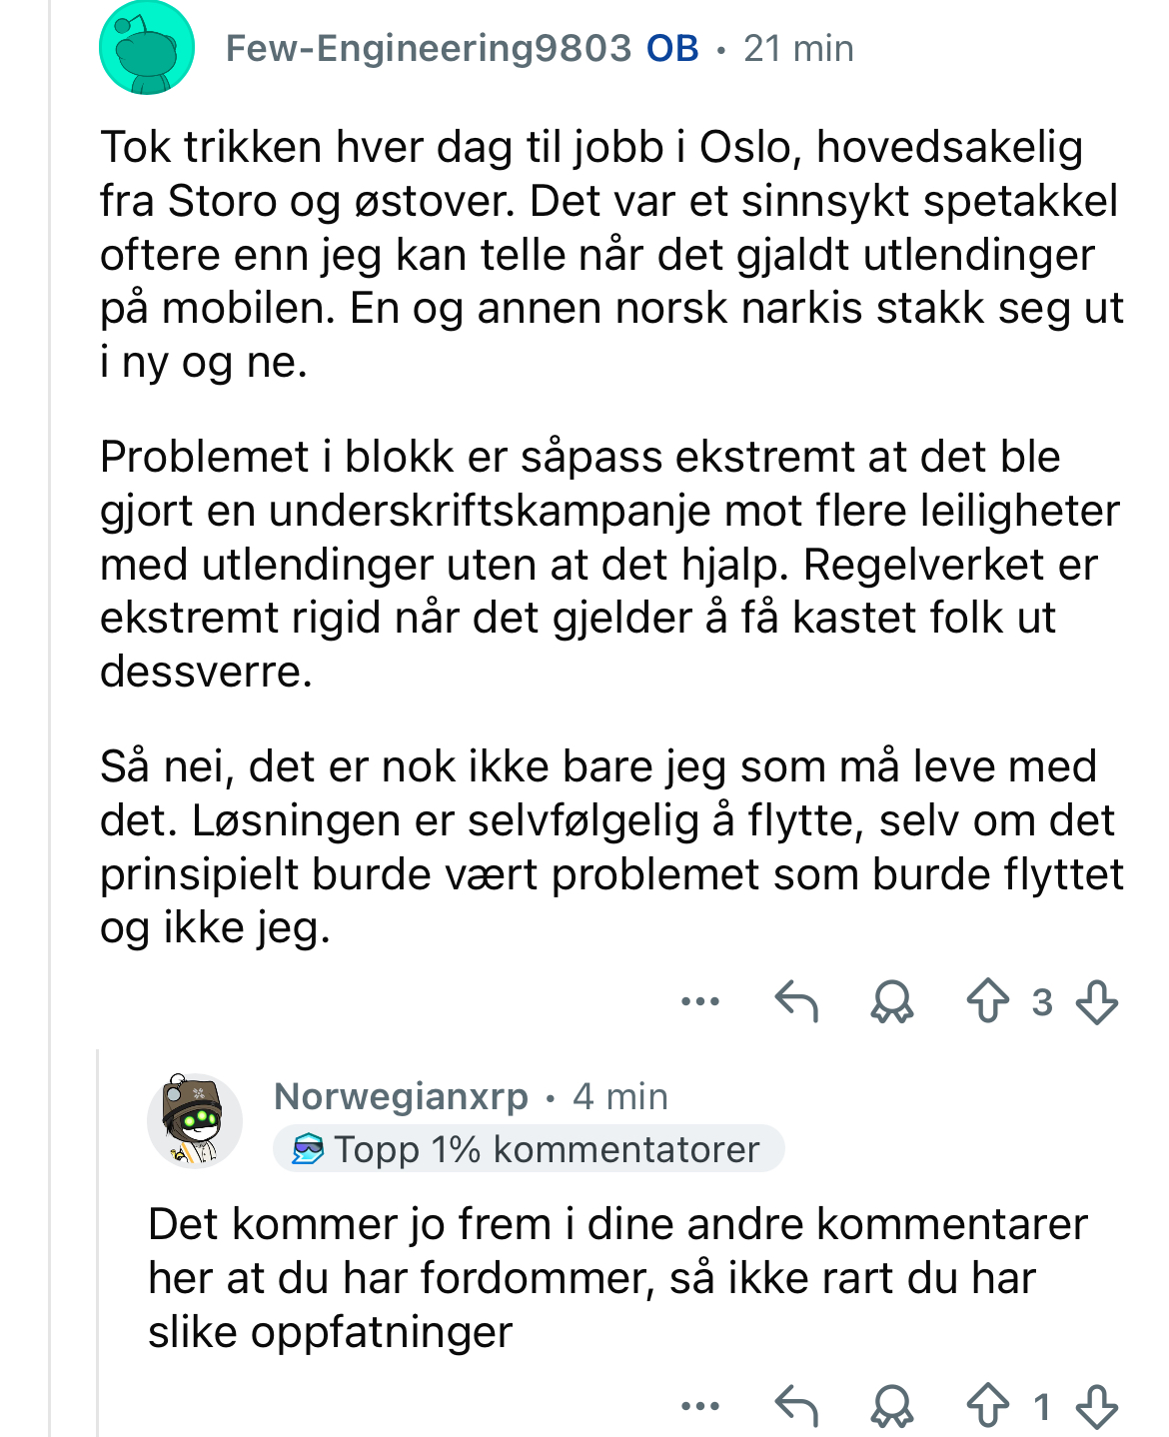1169x1437 pixels.
Task: Downvote Few-Engineering9803's comment
Action: [1096, 1001]
